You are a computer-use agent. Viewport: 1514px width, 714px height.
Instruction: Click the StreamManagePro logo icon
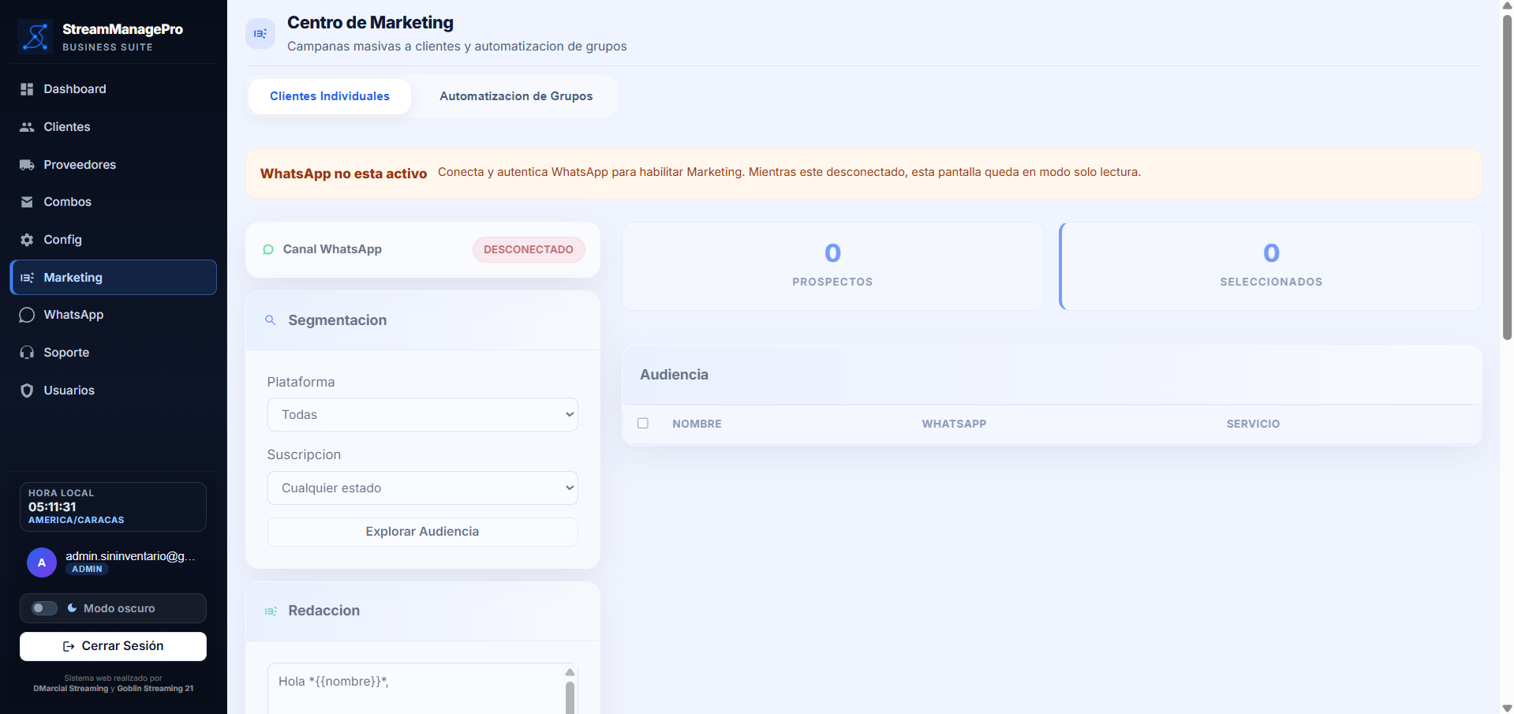pos(36,36)
